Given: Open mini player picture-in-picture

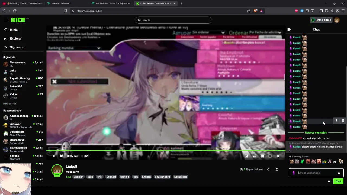Looking at the screenshot, I should point(246,156).
